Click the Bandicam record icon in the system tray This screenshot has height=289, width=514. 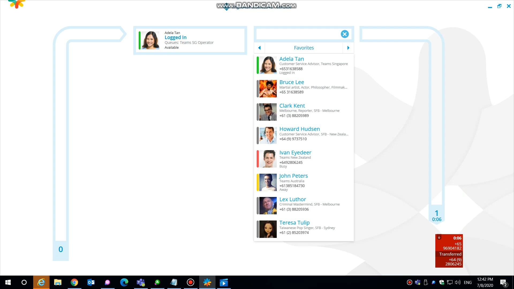409,282
